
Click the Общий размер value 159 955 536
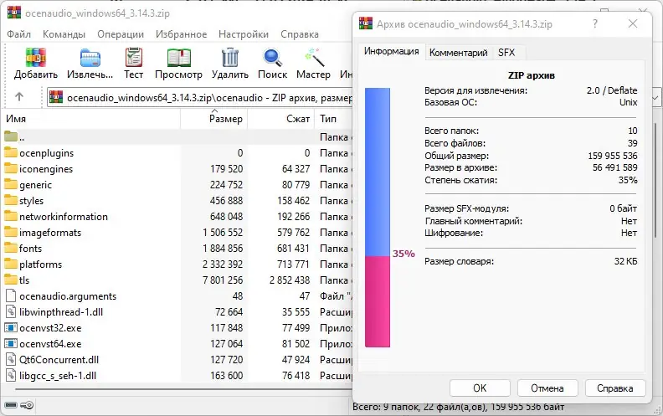pyautogui.click(x=612, y=156)
